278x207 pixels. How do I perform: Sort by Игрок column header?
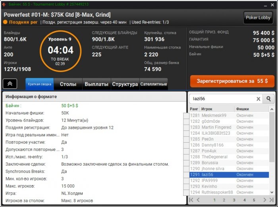click(217, 109)
